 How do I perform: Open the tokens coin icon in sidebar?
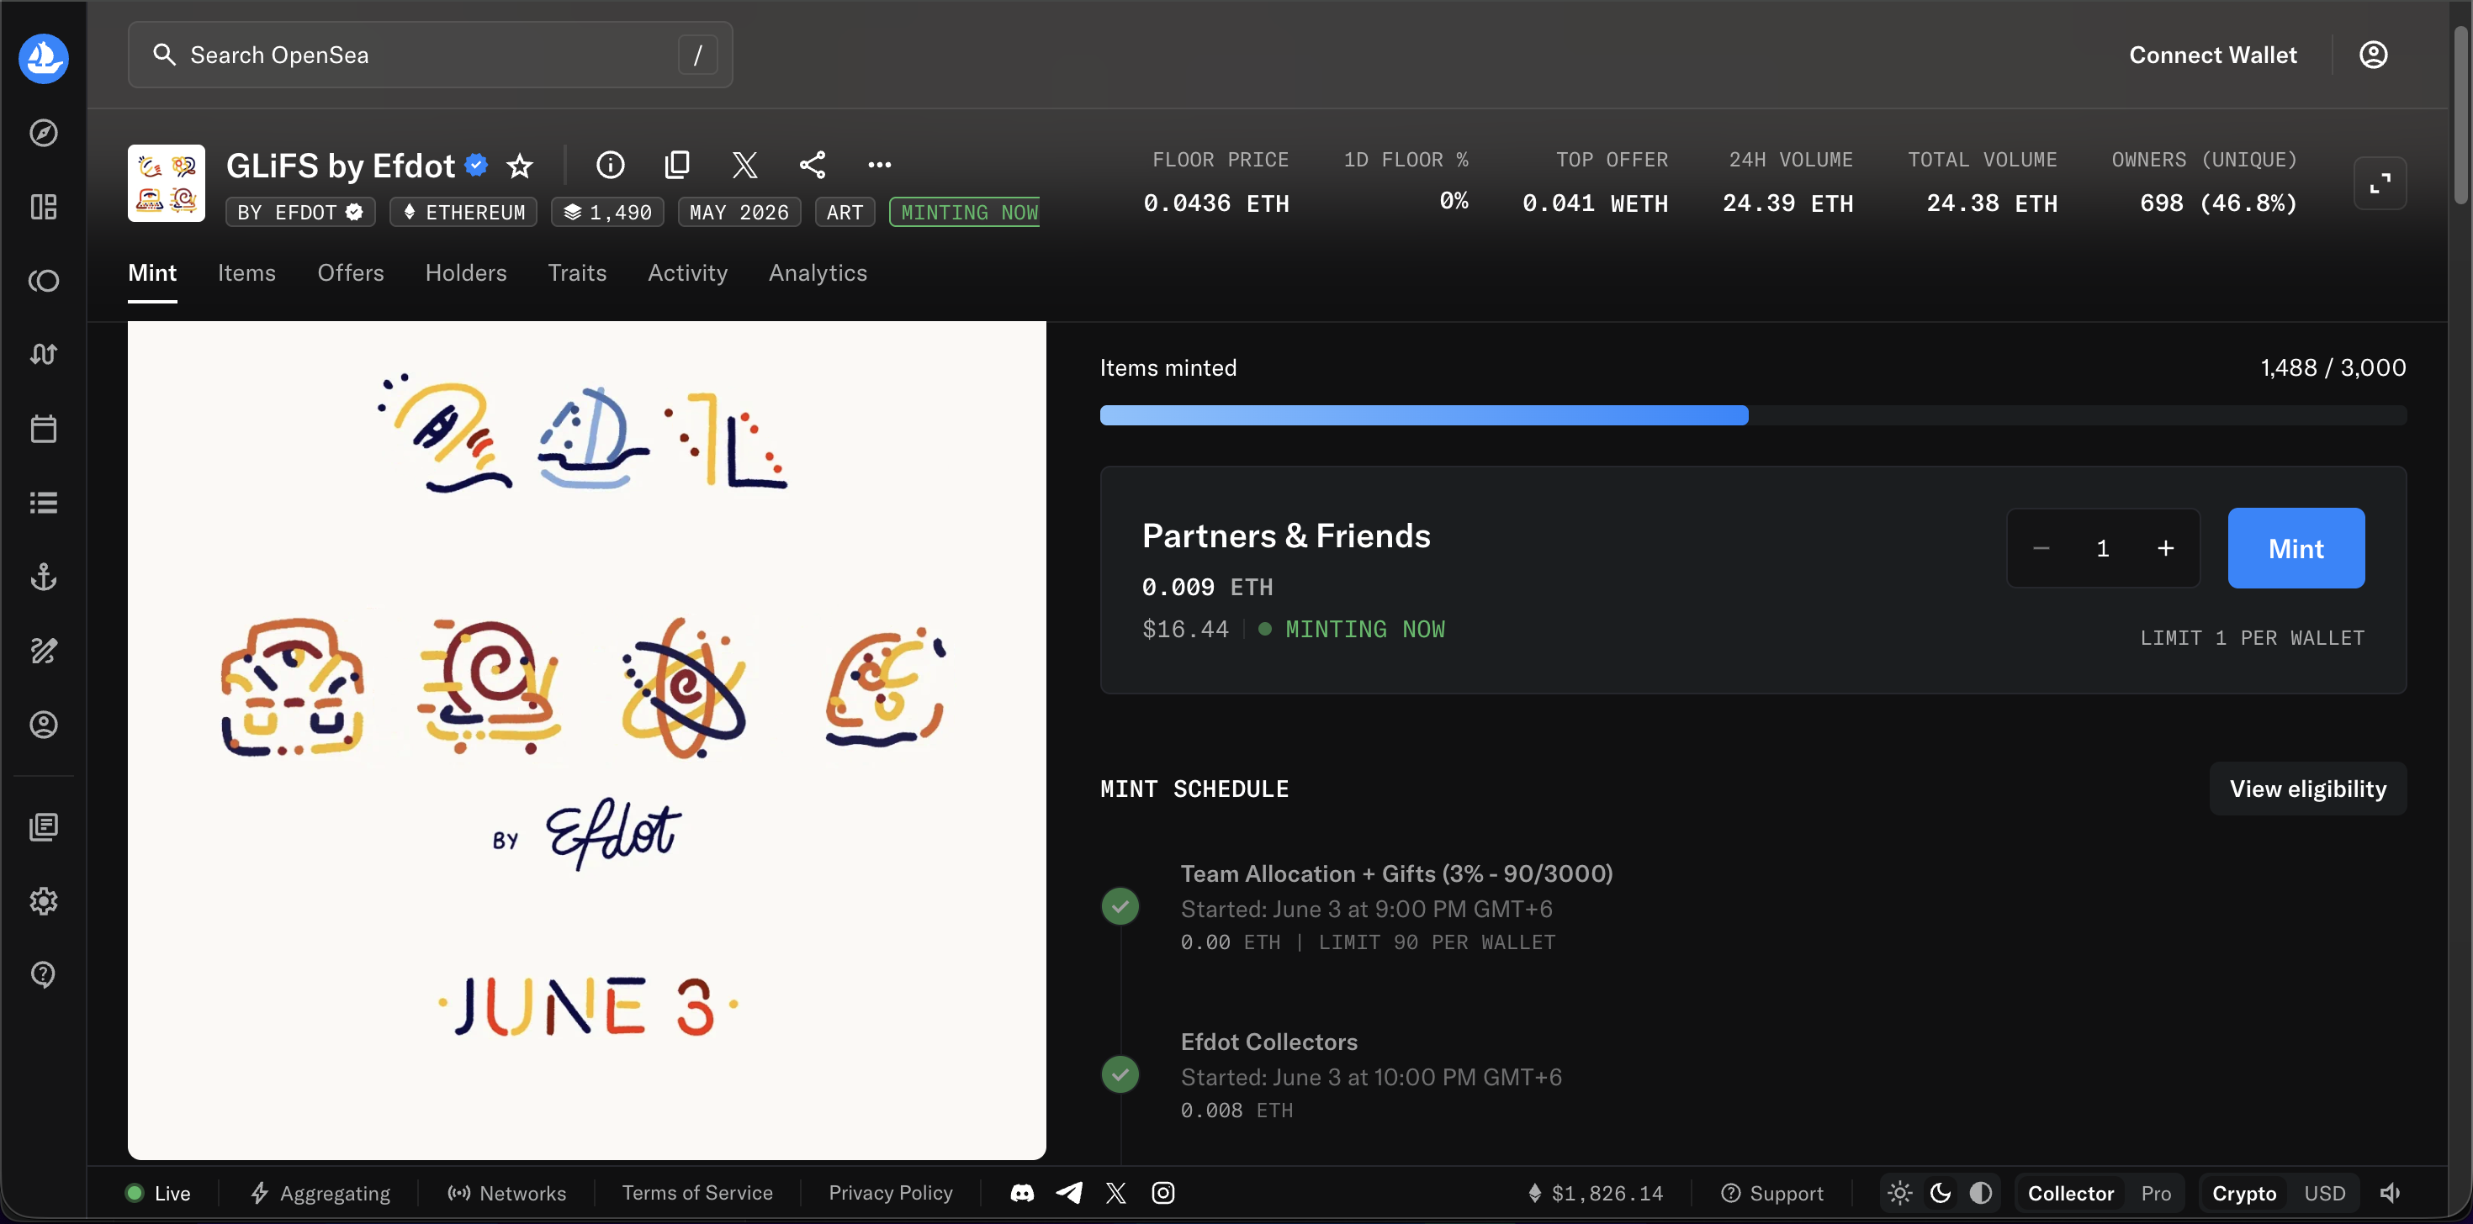pos(43,280)
